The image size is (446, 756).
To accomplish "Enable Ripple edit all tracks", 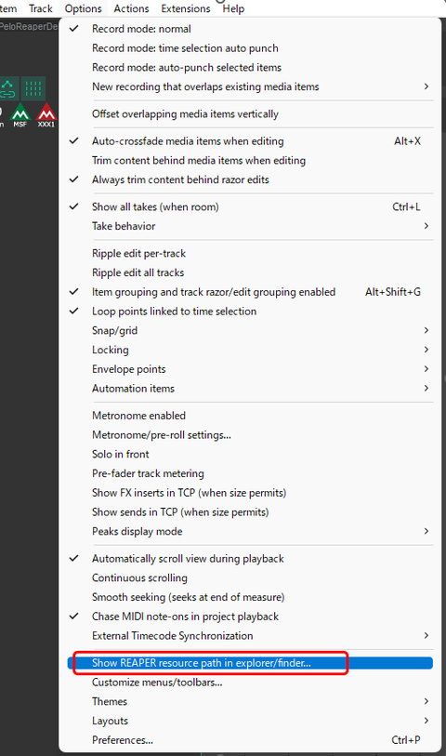I will [x=250, y=272].
